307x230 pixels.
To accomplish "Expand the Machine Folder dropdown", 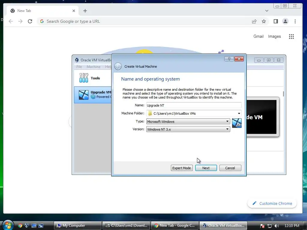I will [239, 114].
